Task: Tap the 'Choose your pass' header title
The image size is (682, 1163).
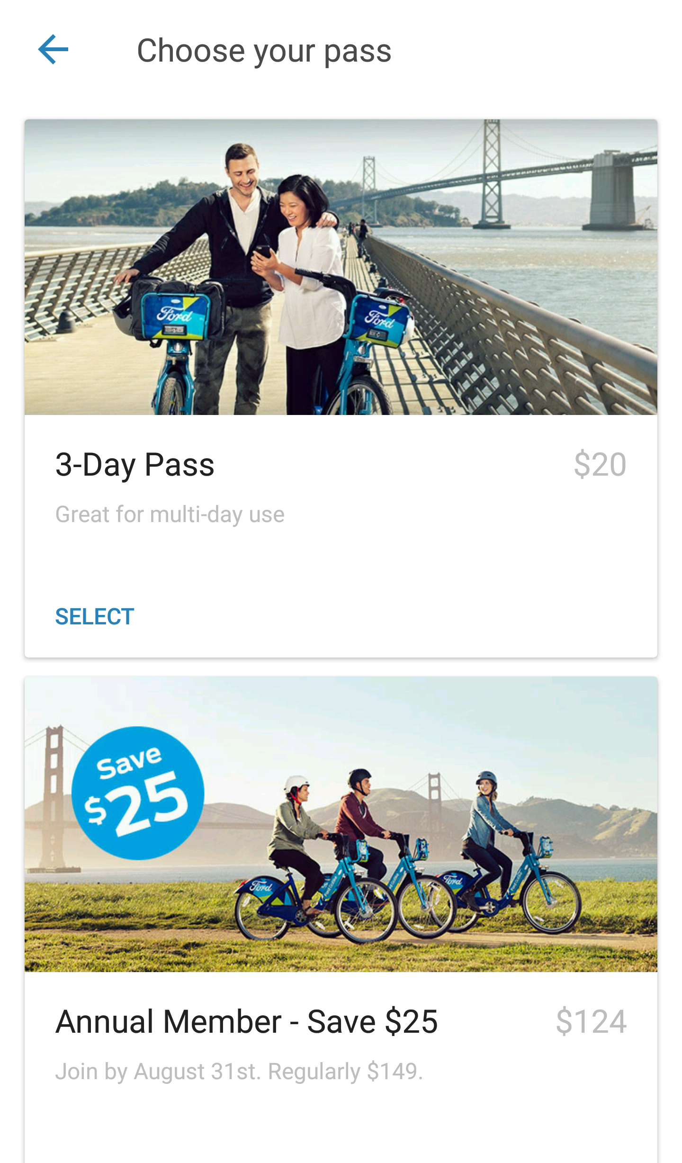Action: (264, 51)
